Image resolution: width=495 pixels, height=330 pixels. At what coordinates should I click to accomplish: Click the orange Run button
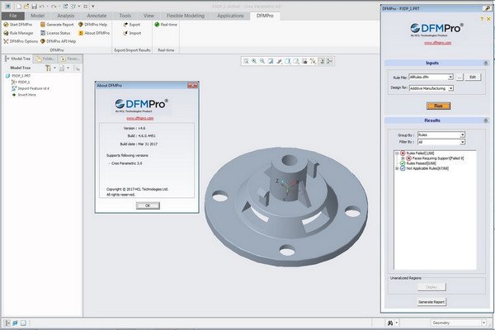pos(438,106)
